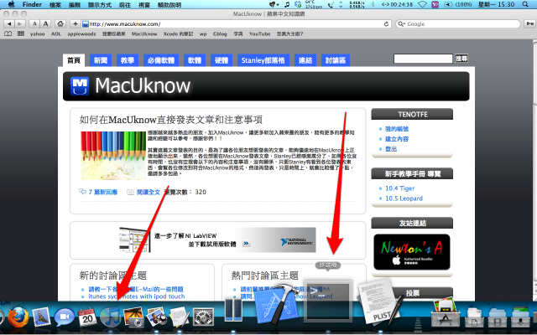Open the 10.5 Leopard tutorial link

point(404,198)
